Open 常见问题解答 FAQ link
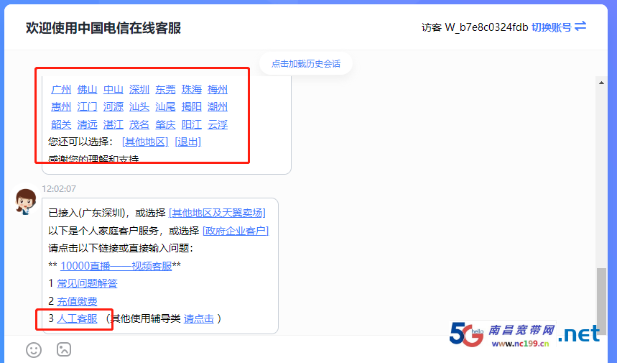The image size is (617, 363). pyautogui.click(x=87, y=283)
